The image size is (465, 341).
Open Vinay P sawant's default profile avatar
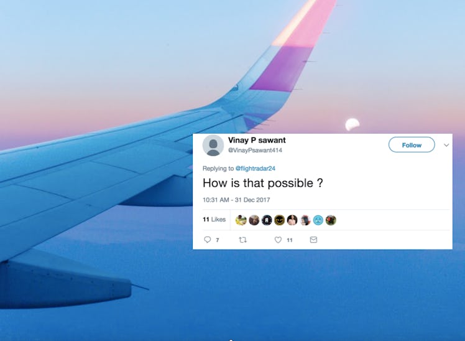point(213,145)
